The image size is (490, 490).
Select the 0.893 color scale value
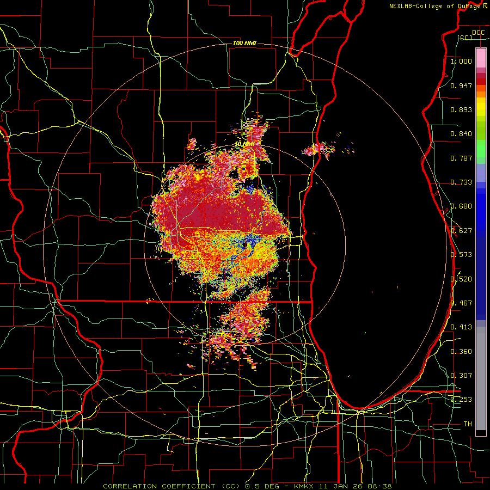pyautogui.click(x=461, y=109)
